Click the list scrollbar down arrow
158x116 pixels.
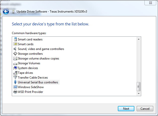tap(139, 94)
